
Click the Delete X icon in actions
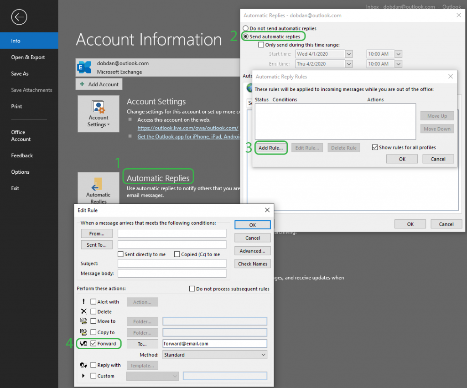[x=83, y=311]
